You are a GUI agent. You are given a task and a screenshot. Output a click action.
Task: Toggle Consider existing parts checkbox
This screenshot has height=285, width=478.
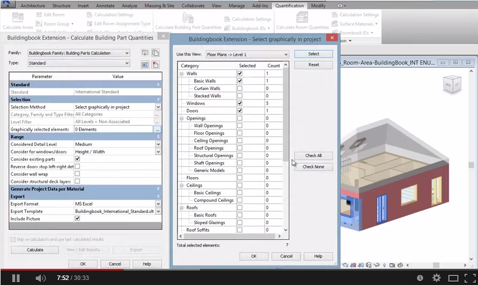(x=77, y=159)
